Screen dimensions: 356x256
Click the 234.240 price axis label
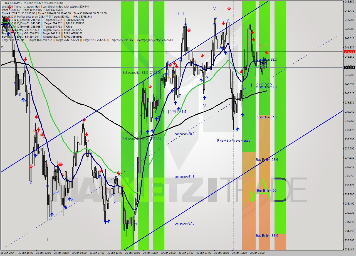(349, 231)
